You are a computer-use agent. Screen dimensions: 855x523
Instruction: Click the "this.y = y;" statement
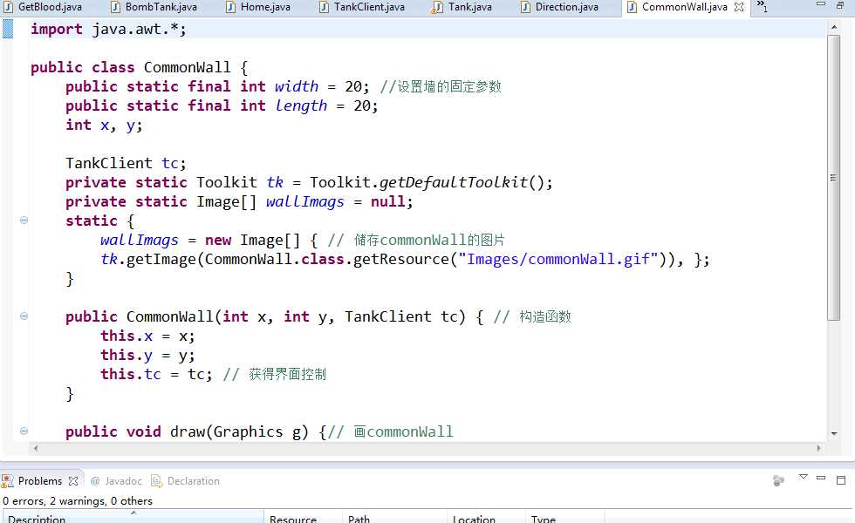[x=147, y=355]
